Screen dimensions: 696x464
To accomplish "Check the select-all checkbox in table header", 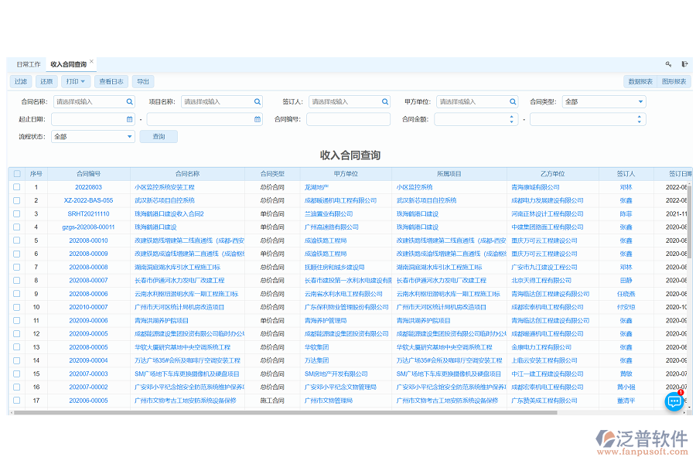I will coord(17,172).
